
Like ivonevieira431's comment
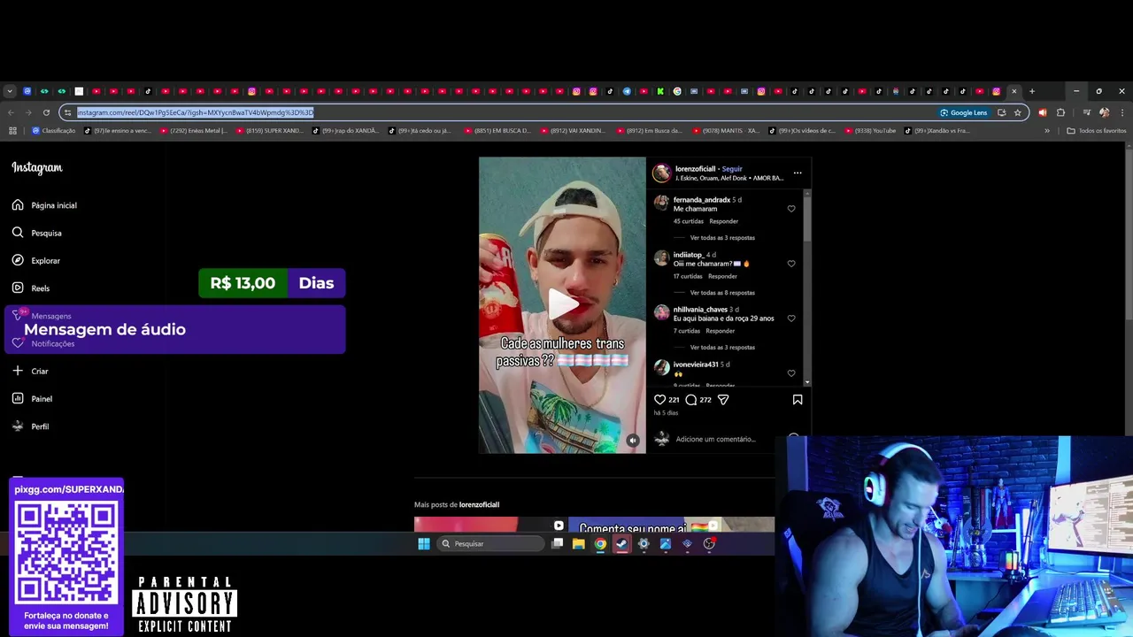(791, 373)
